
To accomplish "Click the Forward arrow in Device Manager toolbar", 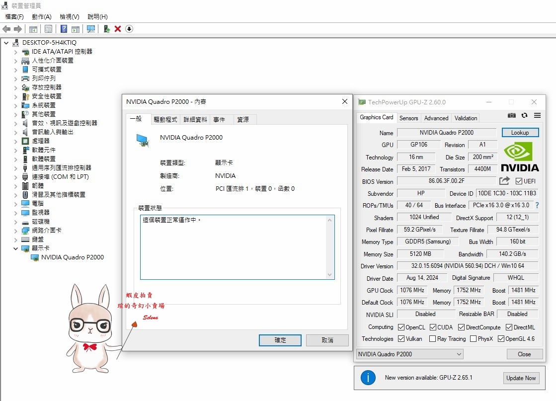I will click(x=18, y=29).
